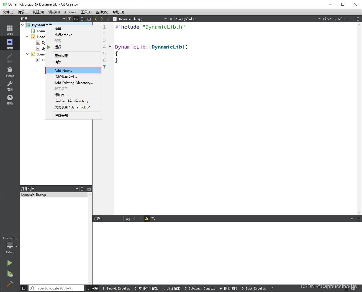Close the DynamicLib.cpp document

click(x=171, y=19)
